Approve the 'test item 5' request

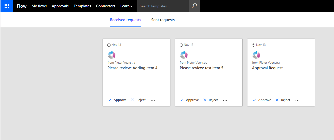190,100
